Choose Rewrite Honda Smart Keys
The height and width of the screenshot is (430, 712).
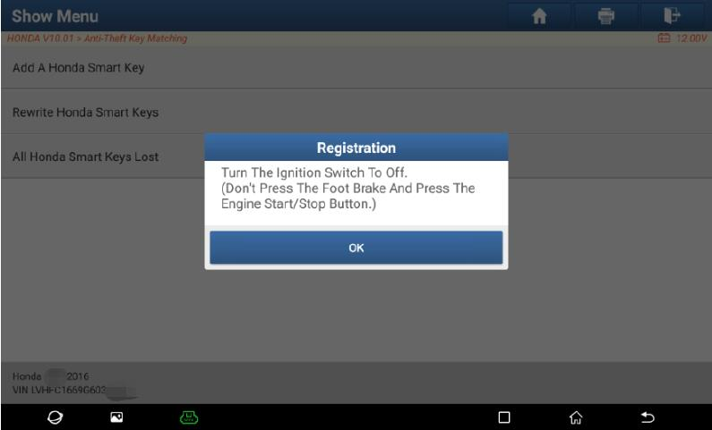[356, 112]
